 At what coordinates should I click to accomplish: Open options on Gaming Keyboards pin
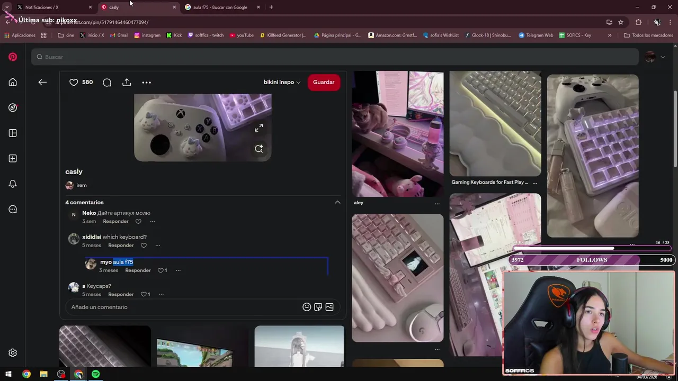pos(534,183)
